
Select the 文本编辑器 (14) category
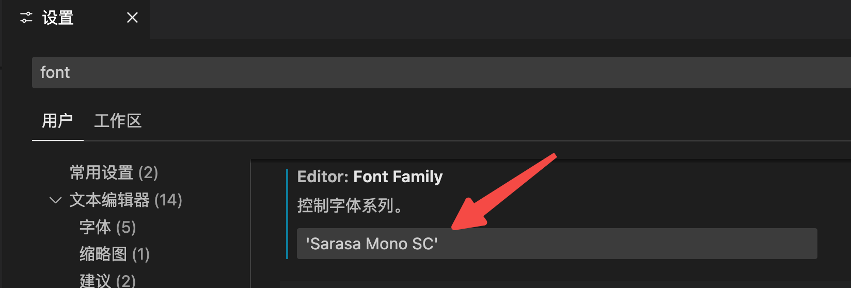[109, 200]
